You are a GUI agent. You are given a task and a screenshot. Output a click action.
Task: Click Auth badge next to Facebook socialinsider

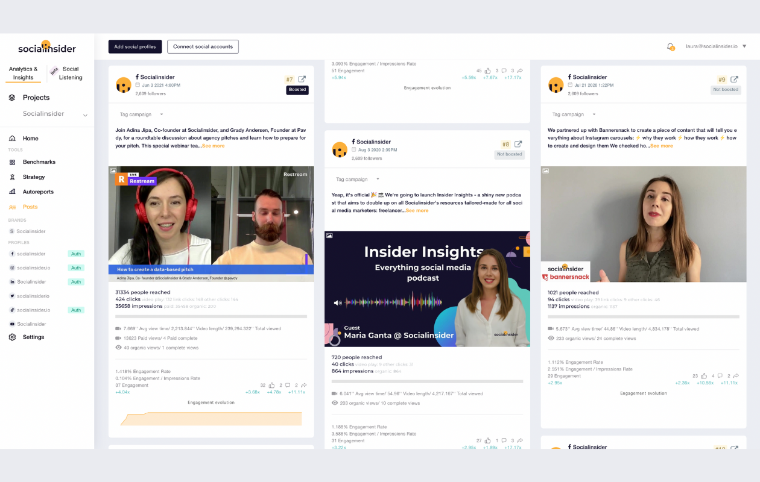(76, 254)
